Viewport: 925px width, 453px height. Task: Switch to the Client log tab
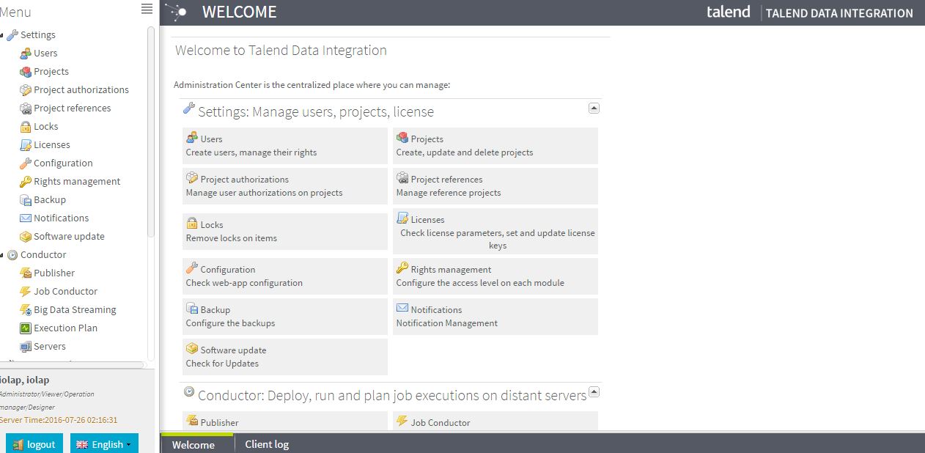click(267, 444)
